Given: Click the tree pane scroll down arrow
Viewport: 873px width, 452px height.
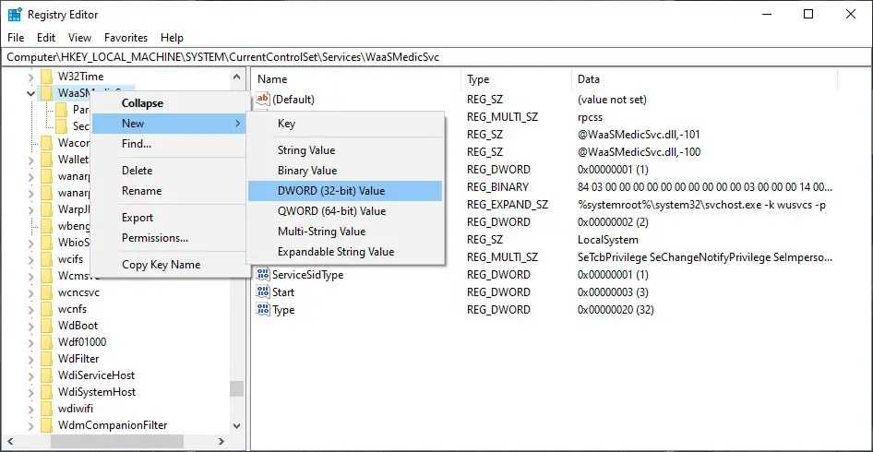Looking at the screenshot, I should pos(236,426).
